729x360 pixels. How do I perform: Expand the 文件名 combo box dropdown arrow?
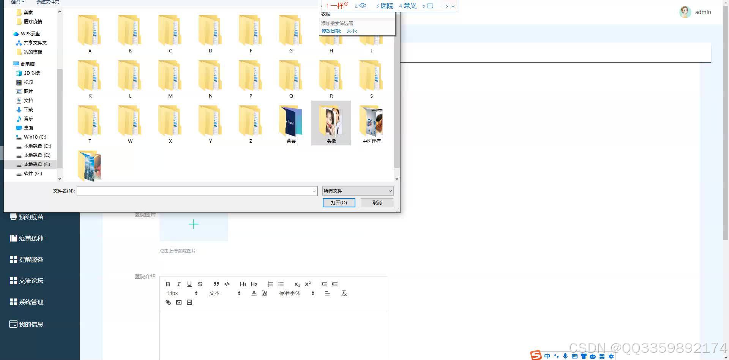pos(314,191)
